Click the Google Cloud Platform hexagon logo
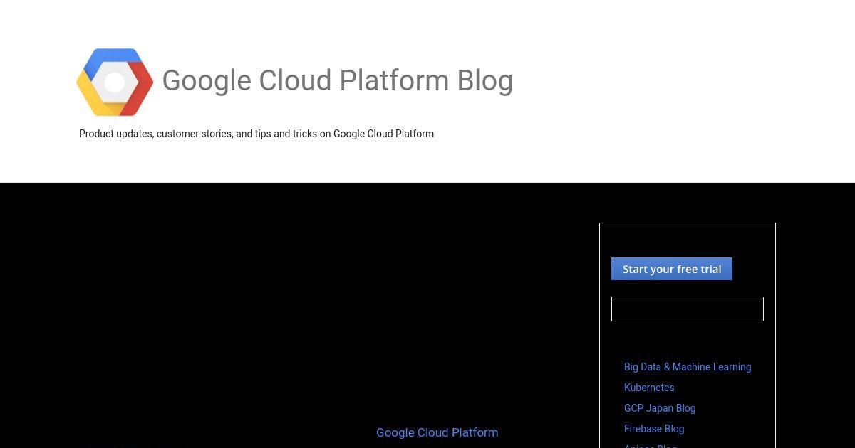This screenshot has height=448, width=855. point(115,82)
